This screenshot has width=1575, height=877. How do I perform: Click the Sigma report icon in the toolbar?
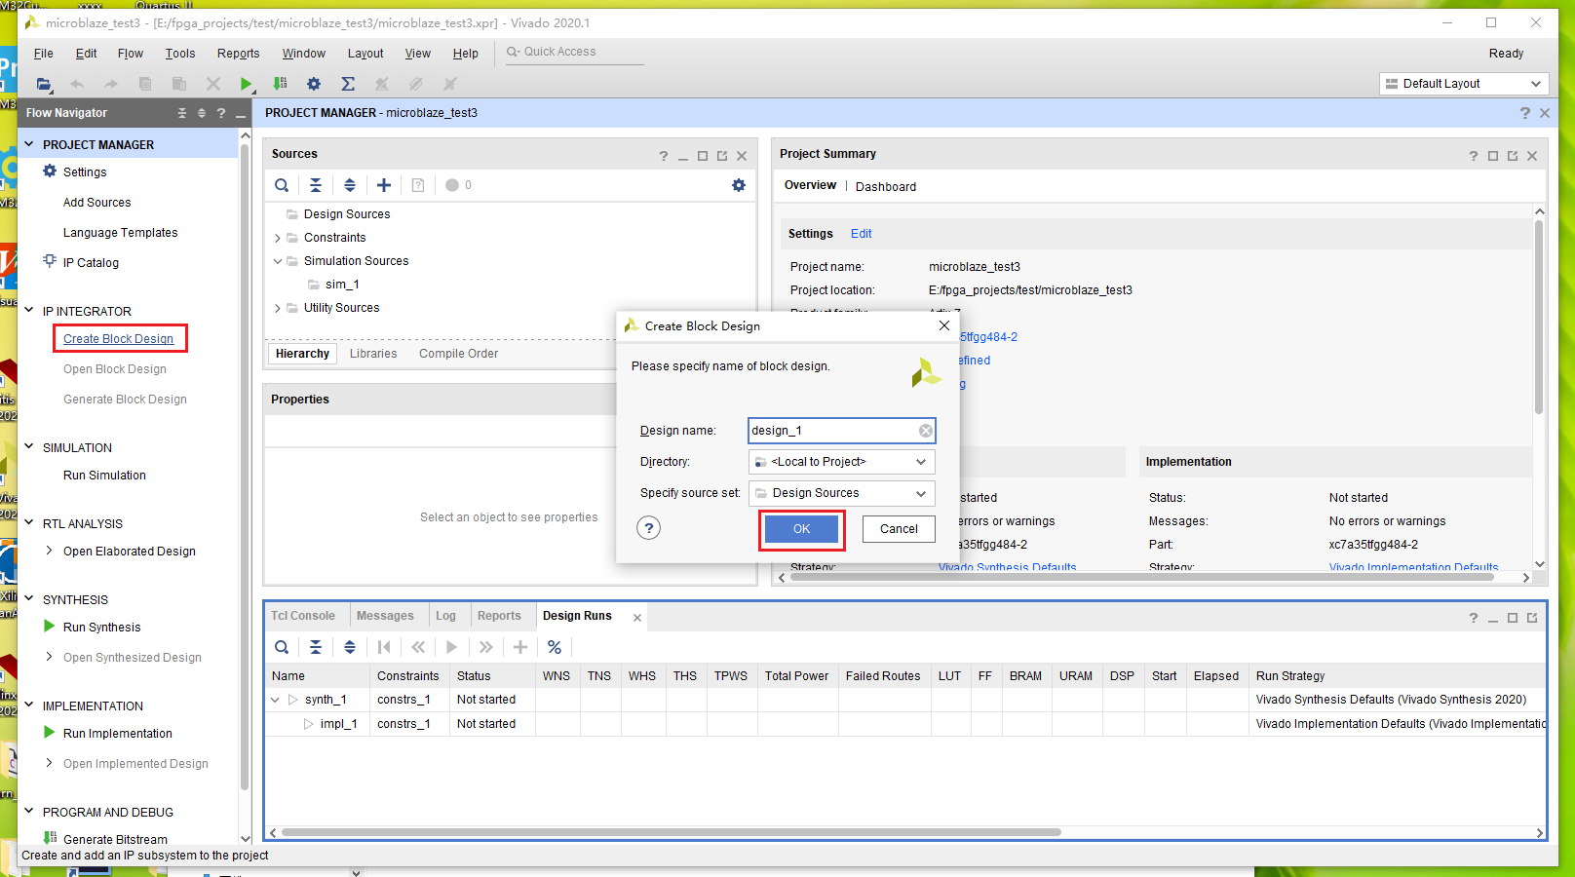[348, 84]
